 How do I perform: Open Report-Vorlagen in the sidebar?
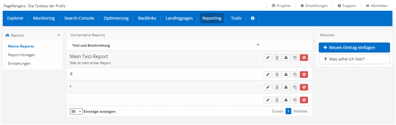pyautogui.click(x=22, y=55)
